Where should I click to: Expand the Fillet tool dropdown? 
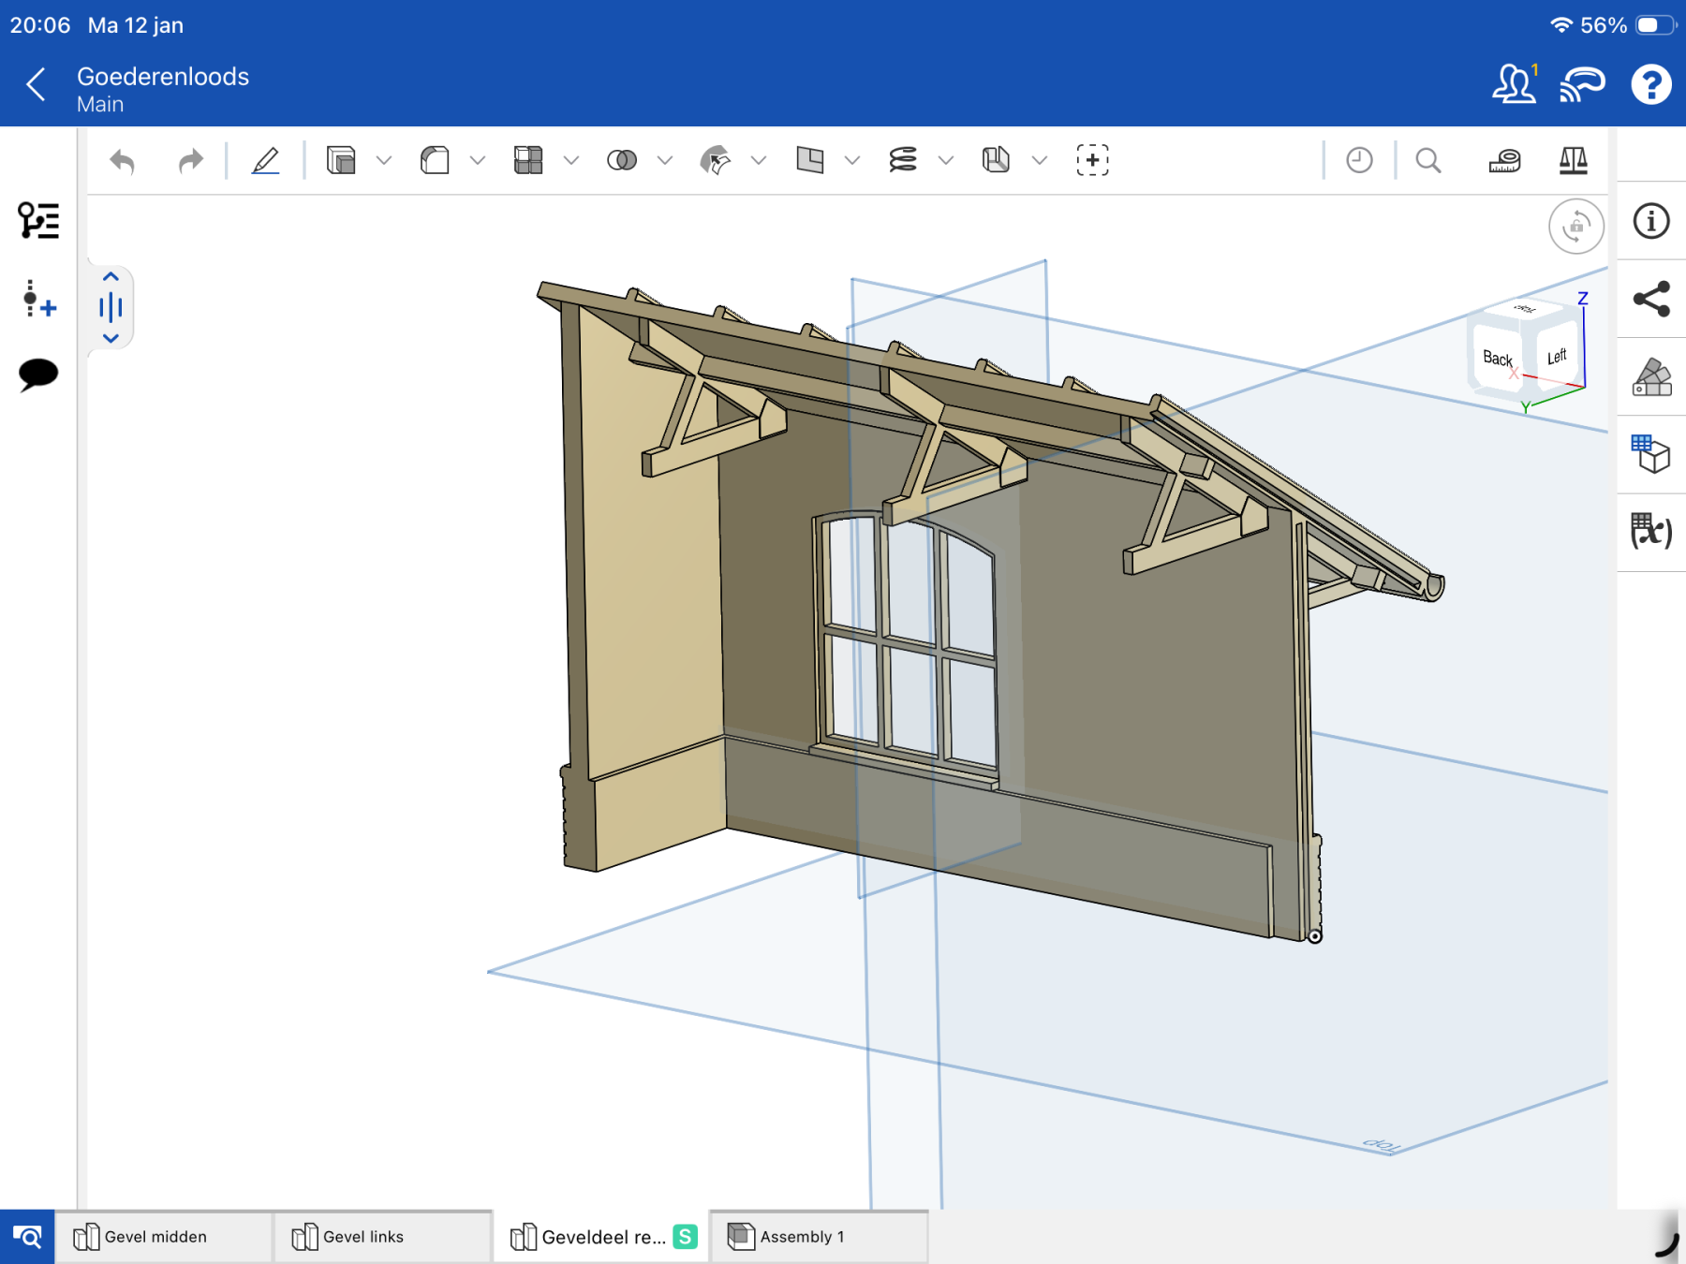[x=478, y=161]
